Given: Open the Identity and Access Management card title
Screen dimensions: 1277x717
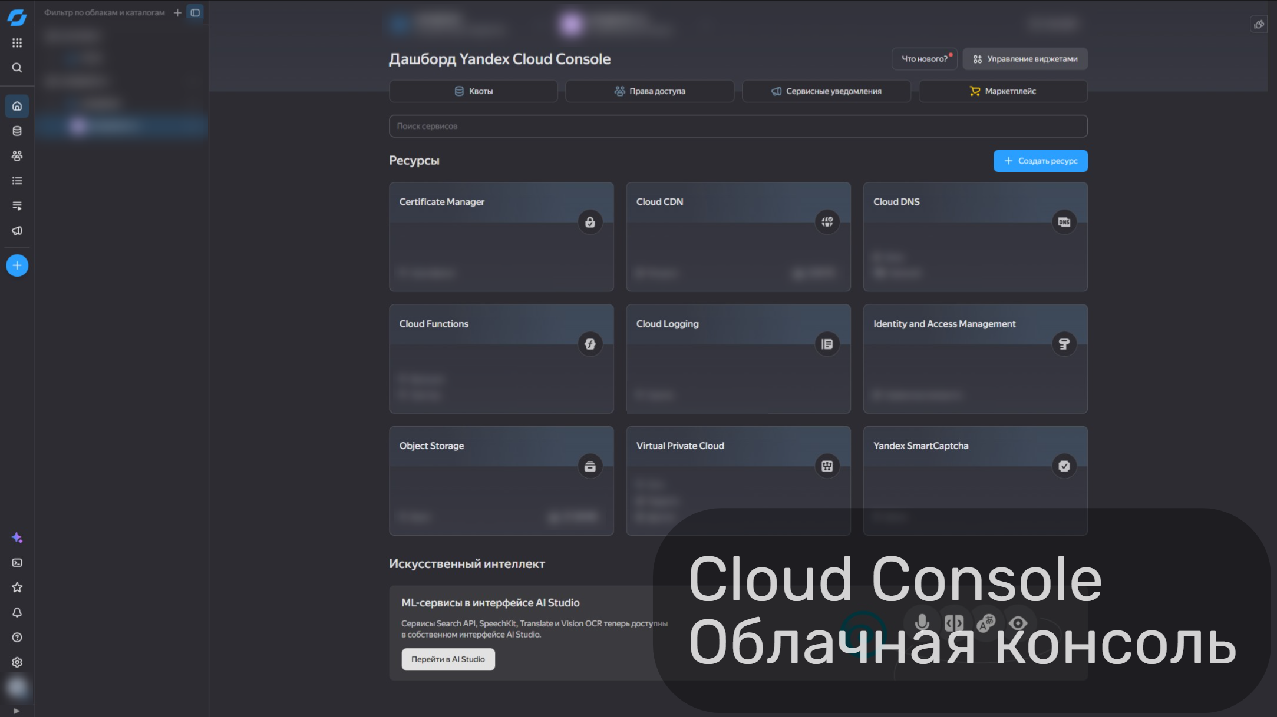Looking at the screenshot, I should (945, 324).
